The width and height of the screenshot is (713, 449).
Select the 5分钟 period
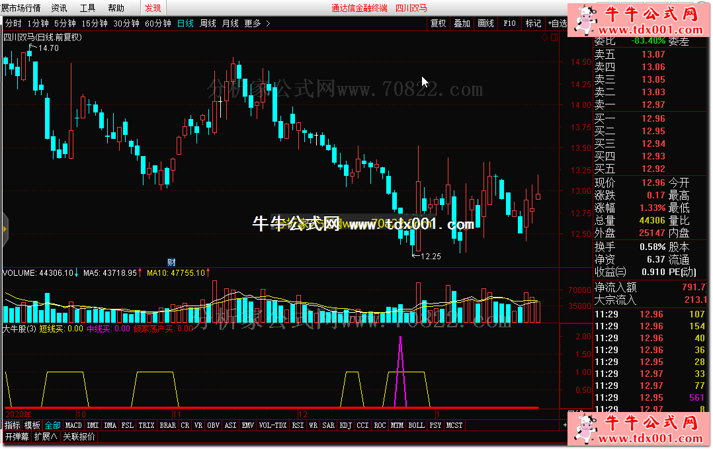(65, 23)
